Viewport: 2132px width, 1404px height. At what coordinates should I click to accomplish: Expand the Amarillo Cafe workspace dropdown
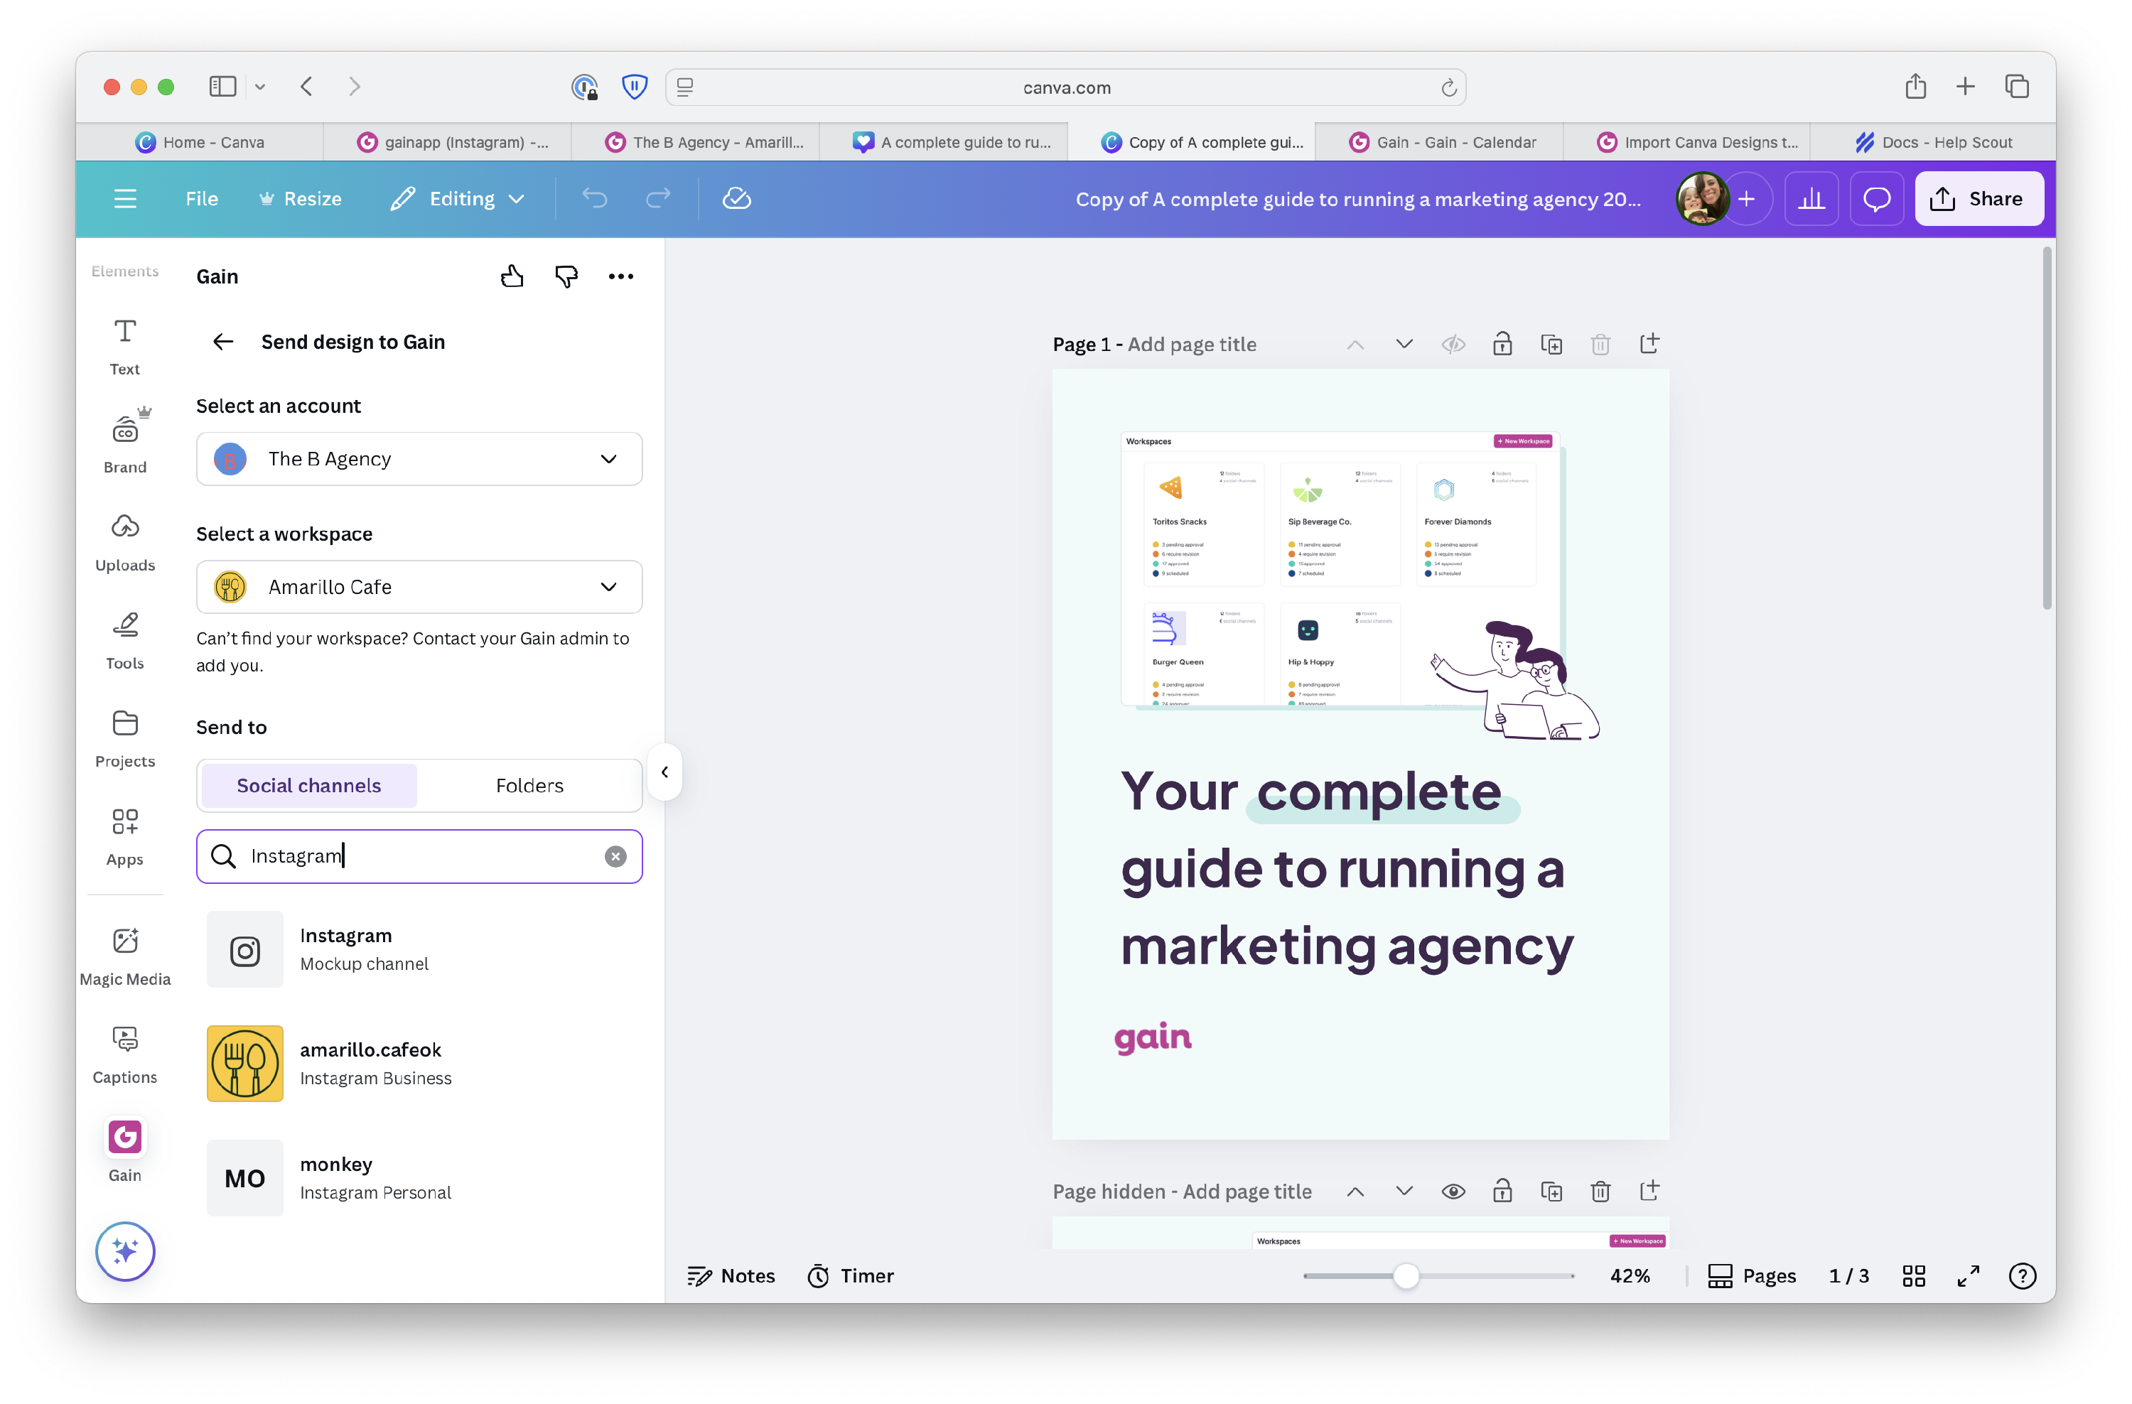coord(419,588)
